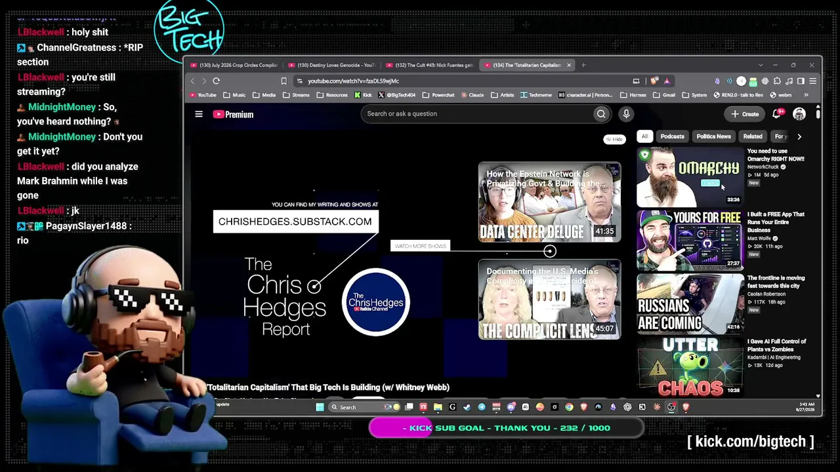
Task: Hide the end screen with the Hide toggle
Action: tap(614, 139)
